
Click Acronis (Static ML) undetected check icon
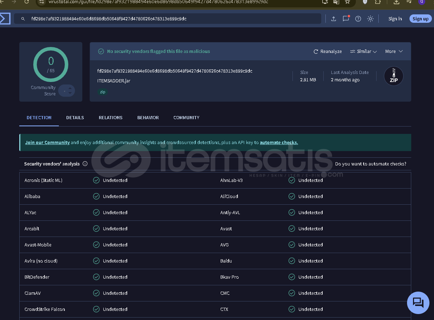[x=96, y=180]
